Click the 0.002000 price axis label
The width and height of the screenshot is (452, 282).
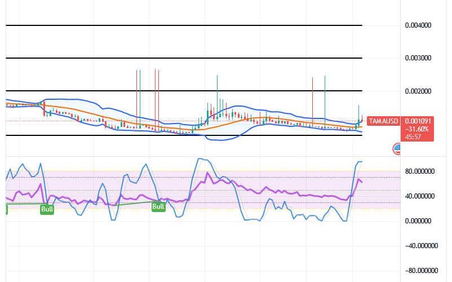coord(418,91)
